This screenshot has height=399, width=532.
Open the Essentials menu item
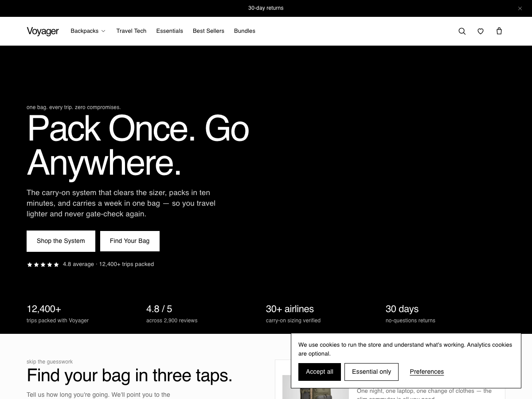click(169, 31)
